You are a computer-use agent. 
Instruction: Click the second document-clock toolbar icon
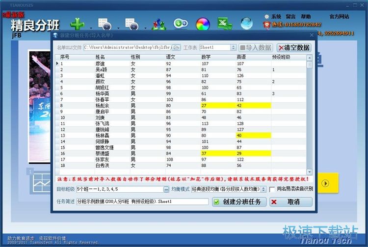point(131,24)
